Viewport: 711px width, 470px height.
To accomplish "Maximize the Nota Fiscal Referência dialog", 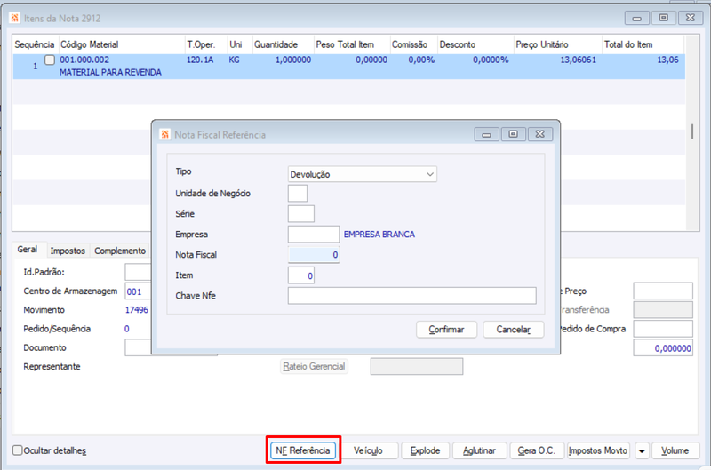I will click(514, 135).
